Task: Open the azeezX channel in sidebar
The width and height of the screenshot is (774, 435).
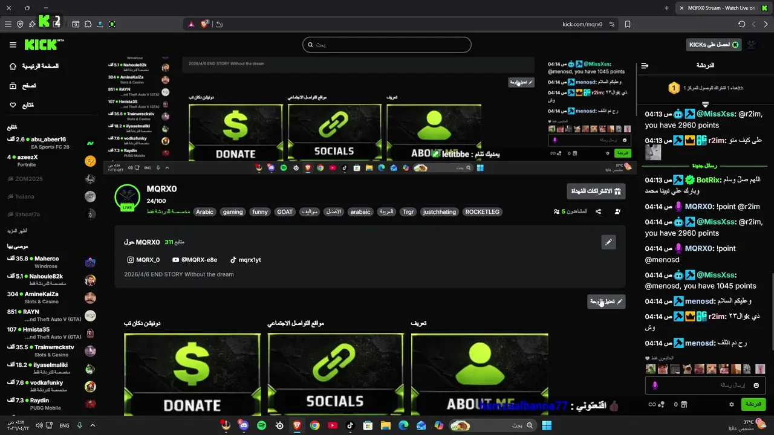Action: pyautogui.click(x=51, y=161)
